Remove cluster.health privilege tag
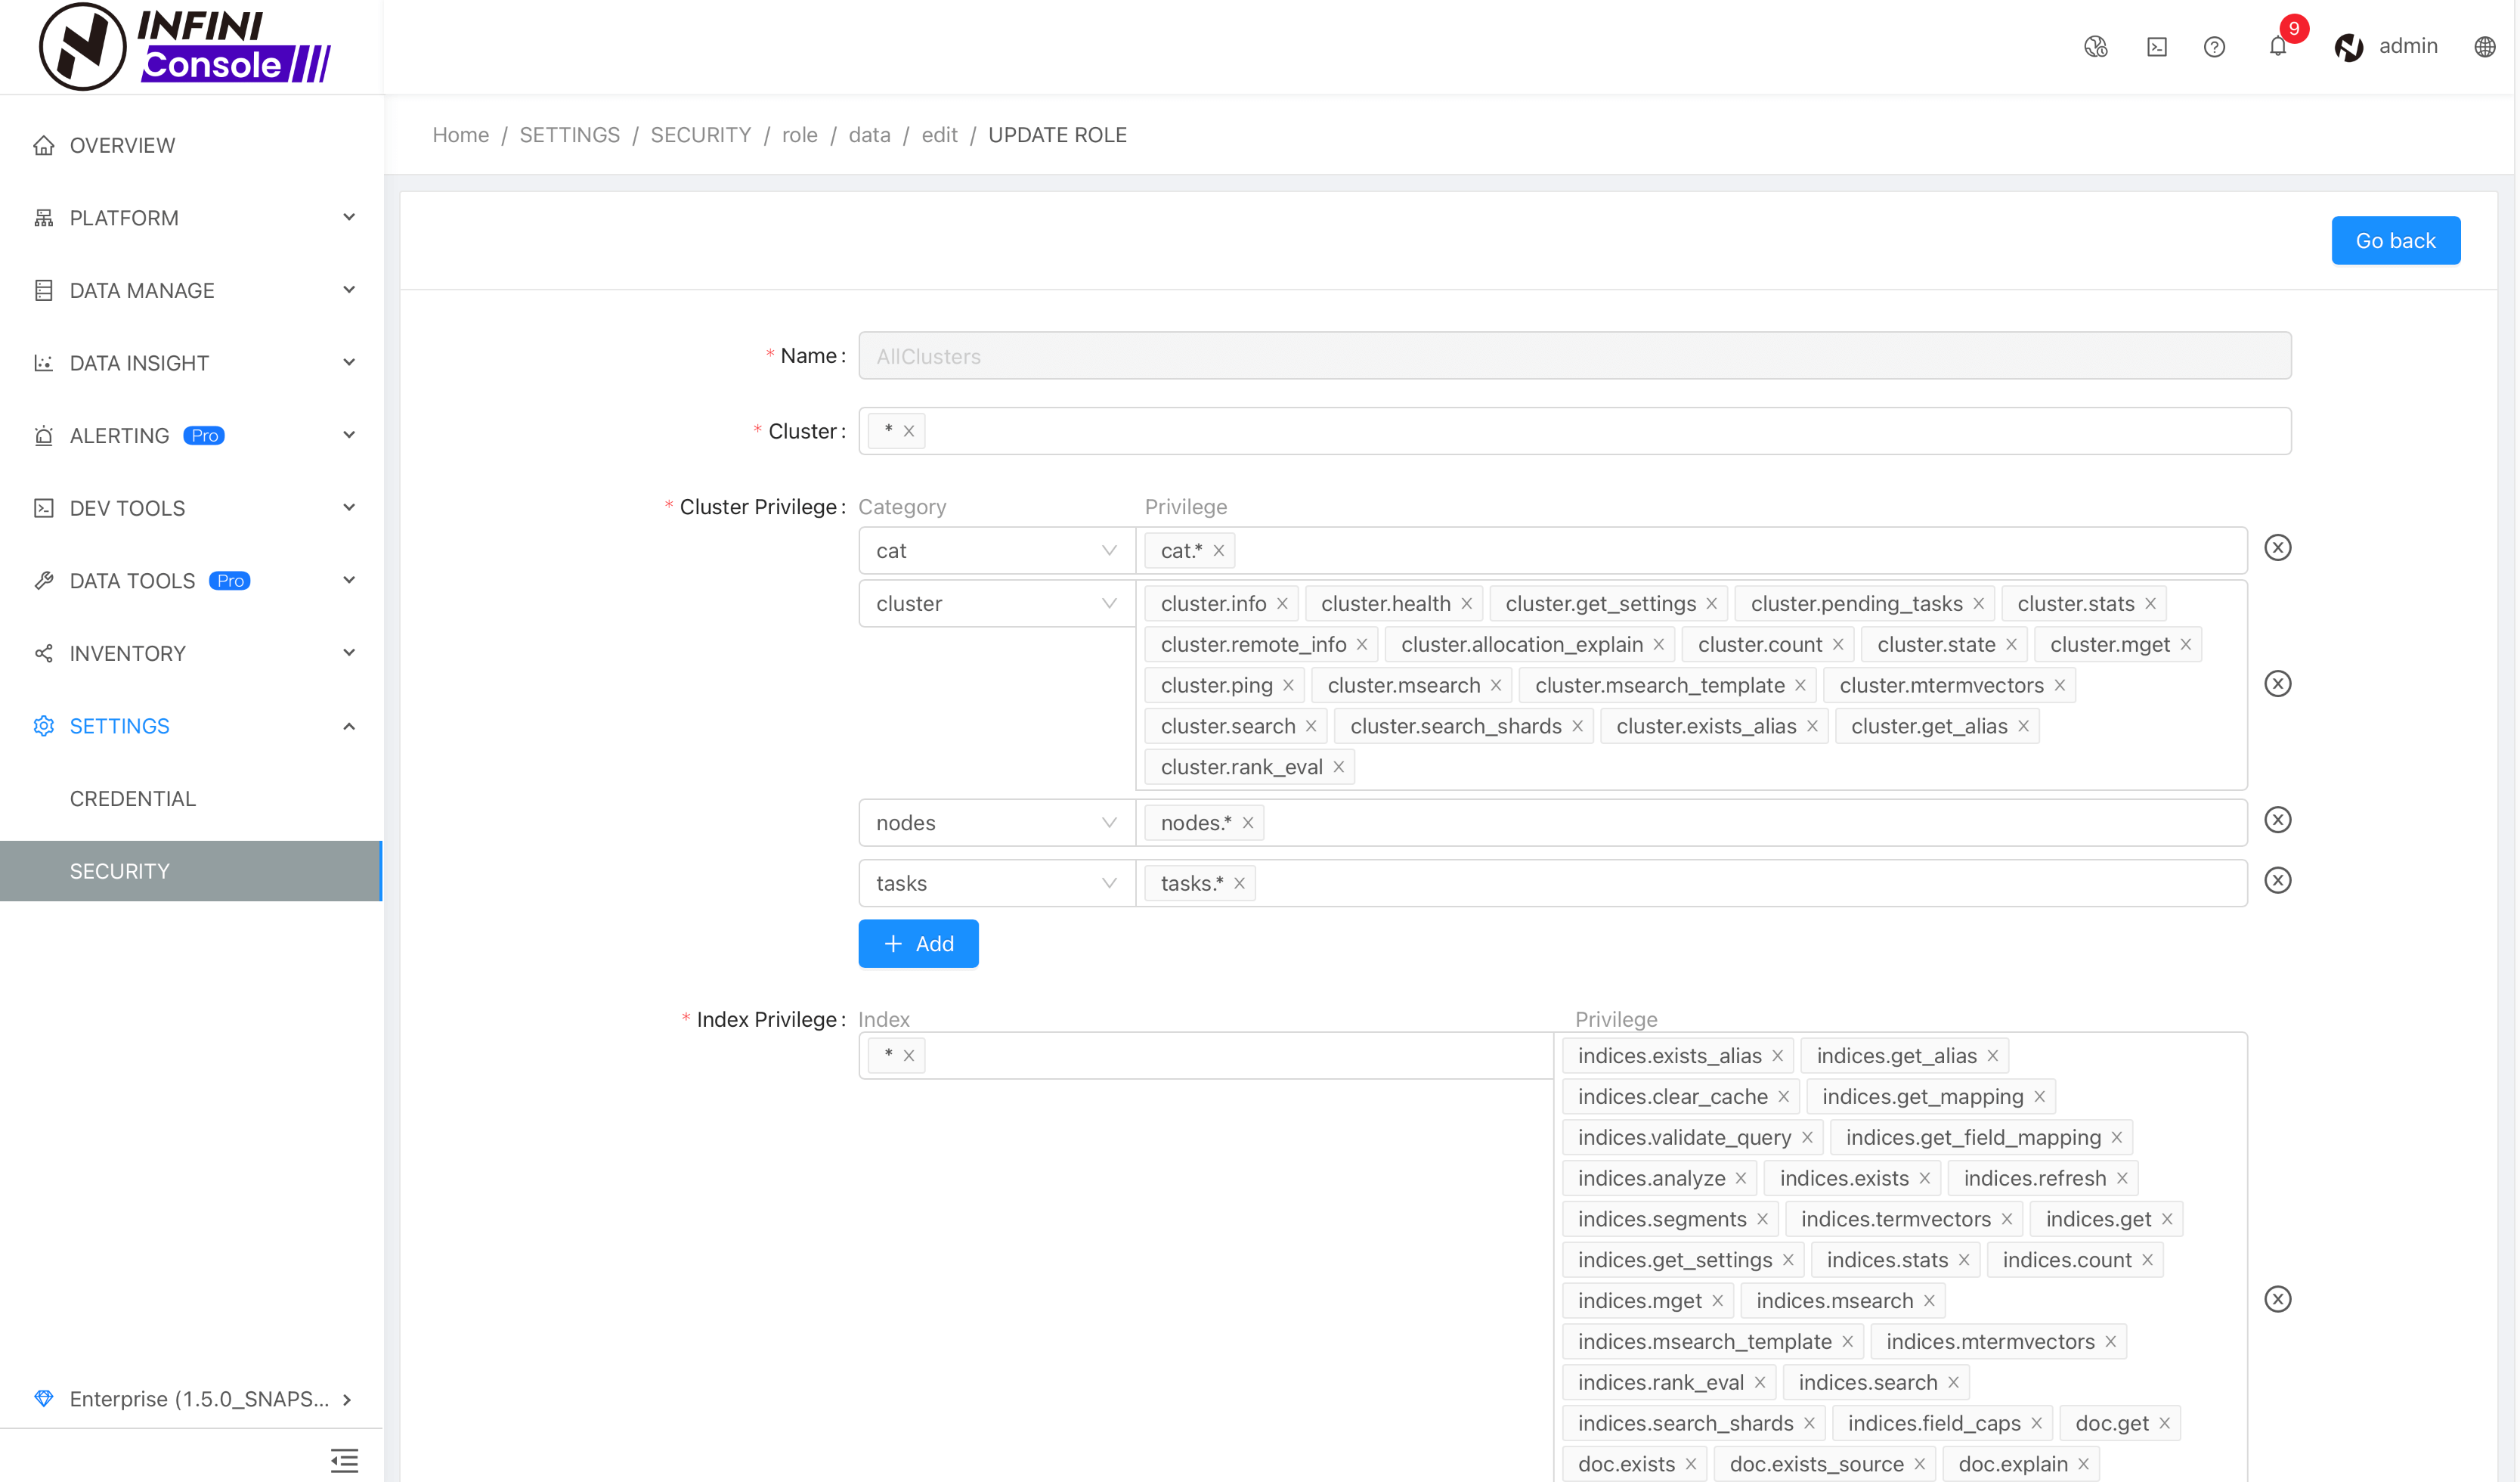 click(x=1466, y=603)
